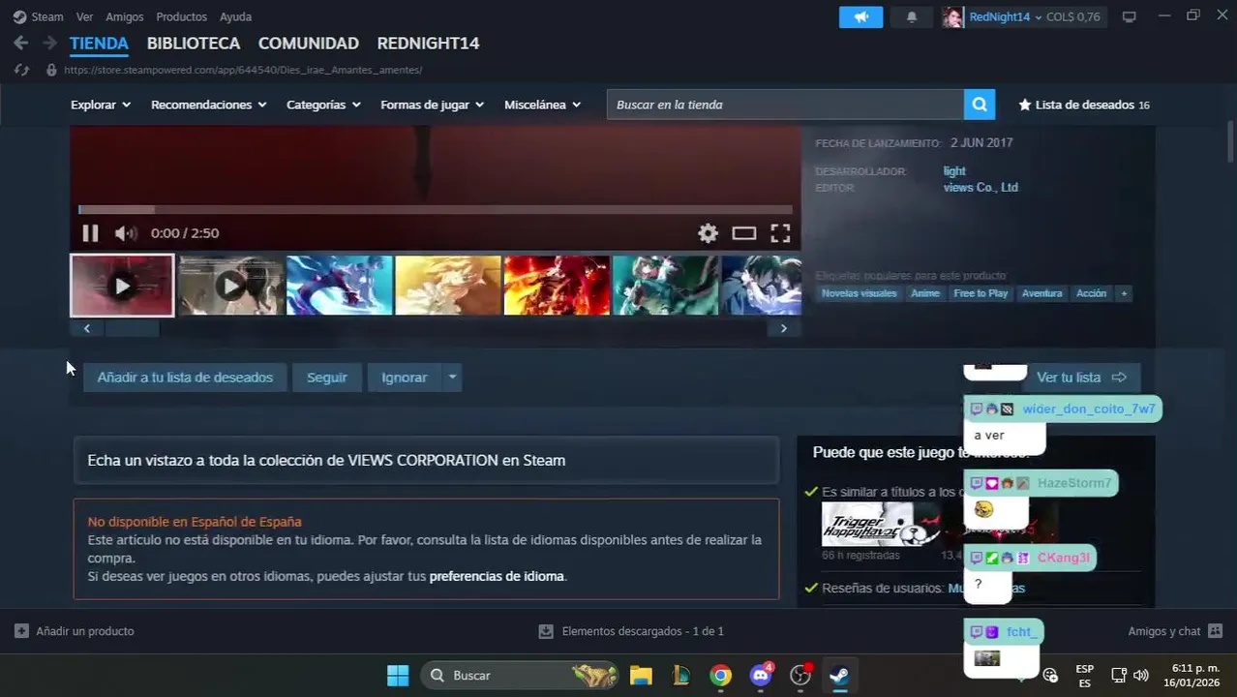
Task: Click the megaphone announcements button
Action: click(861, 17)
